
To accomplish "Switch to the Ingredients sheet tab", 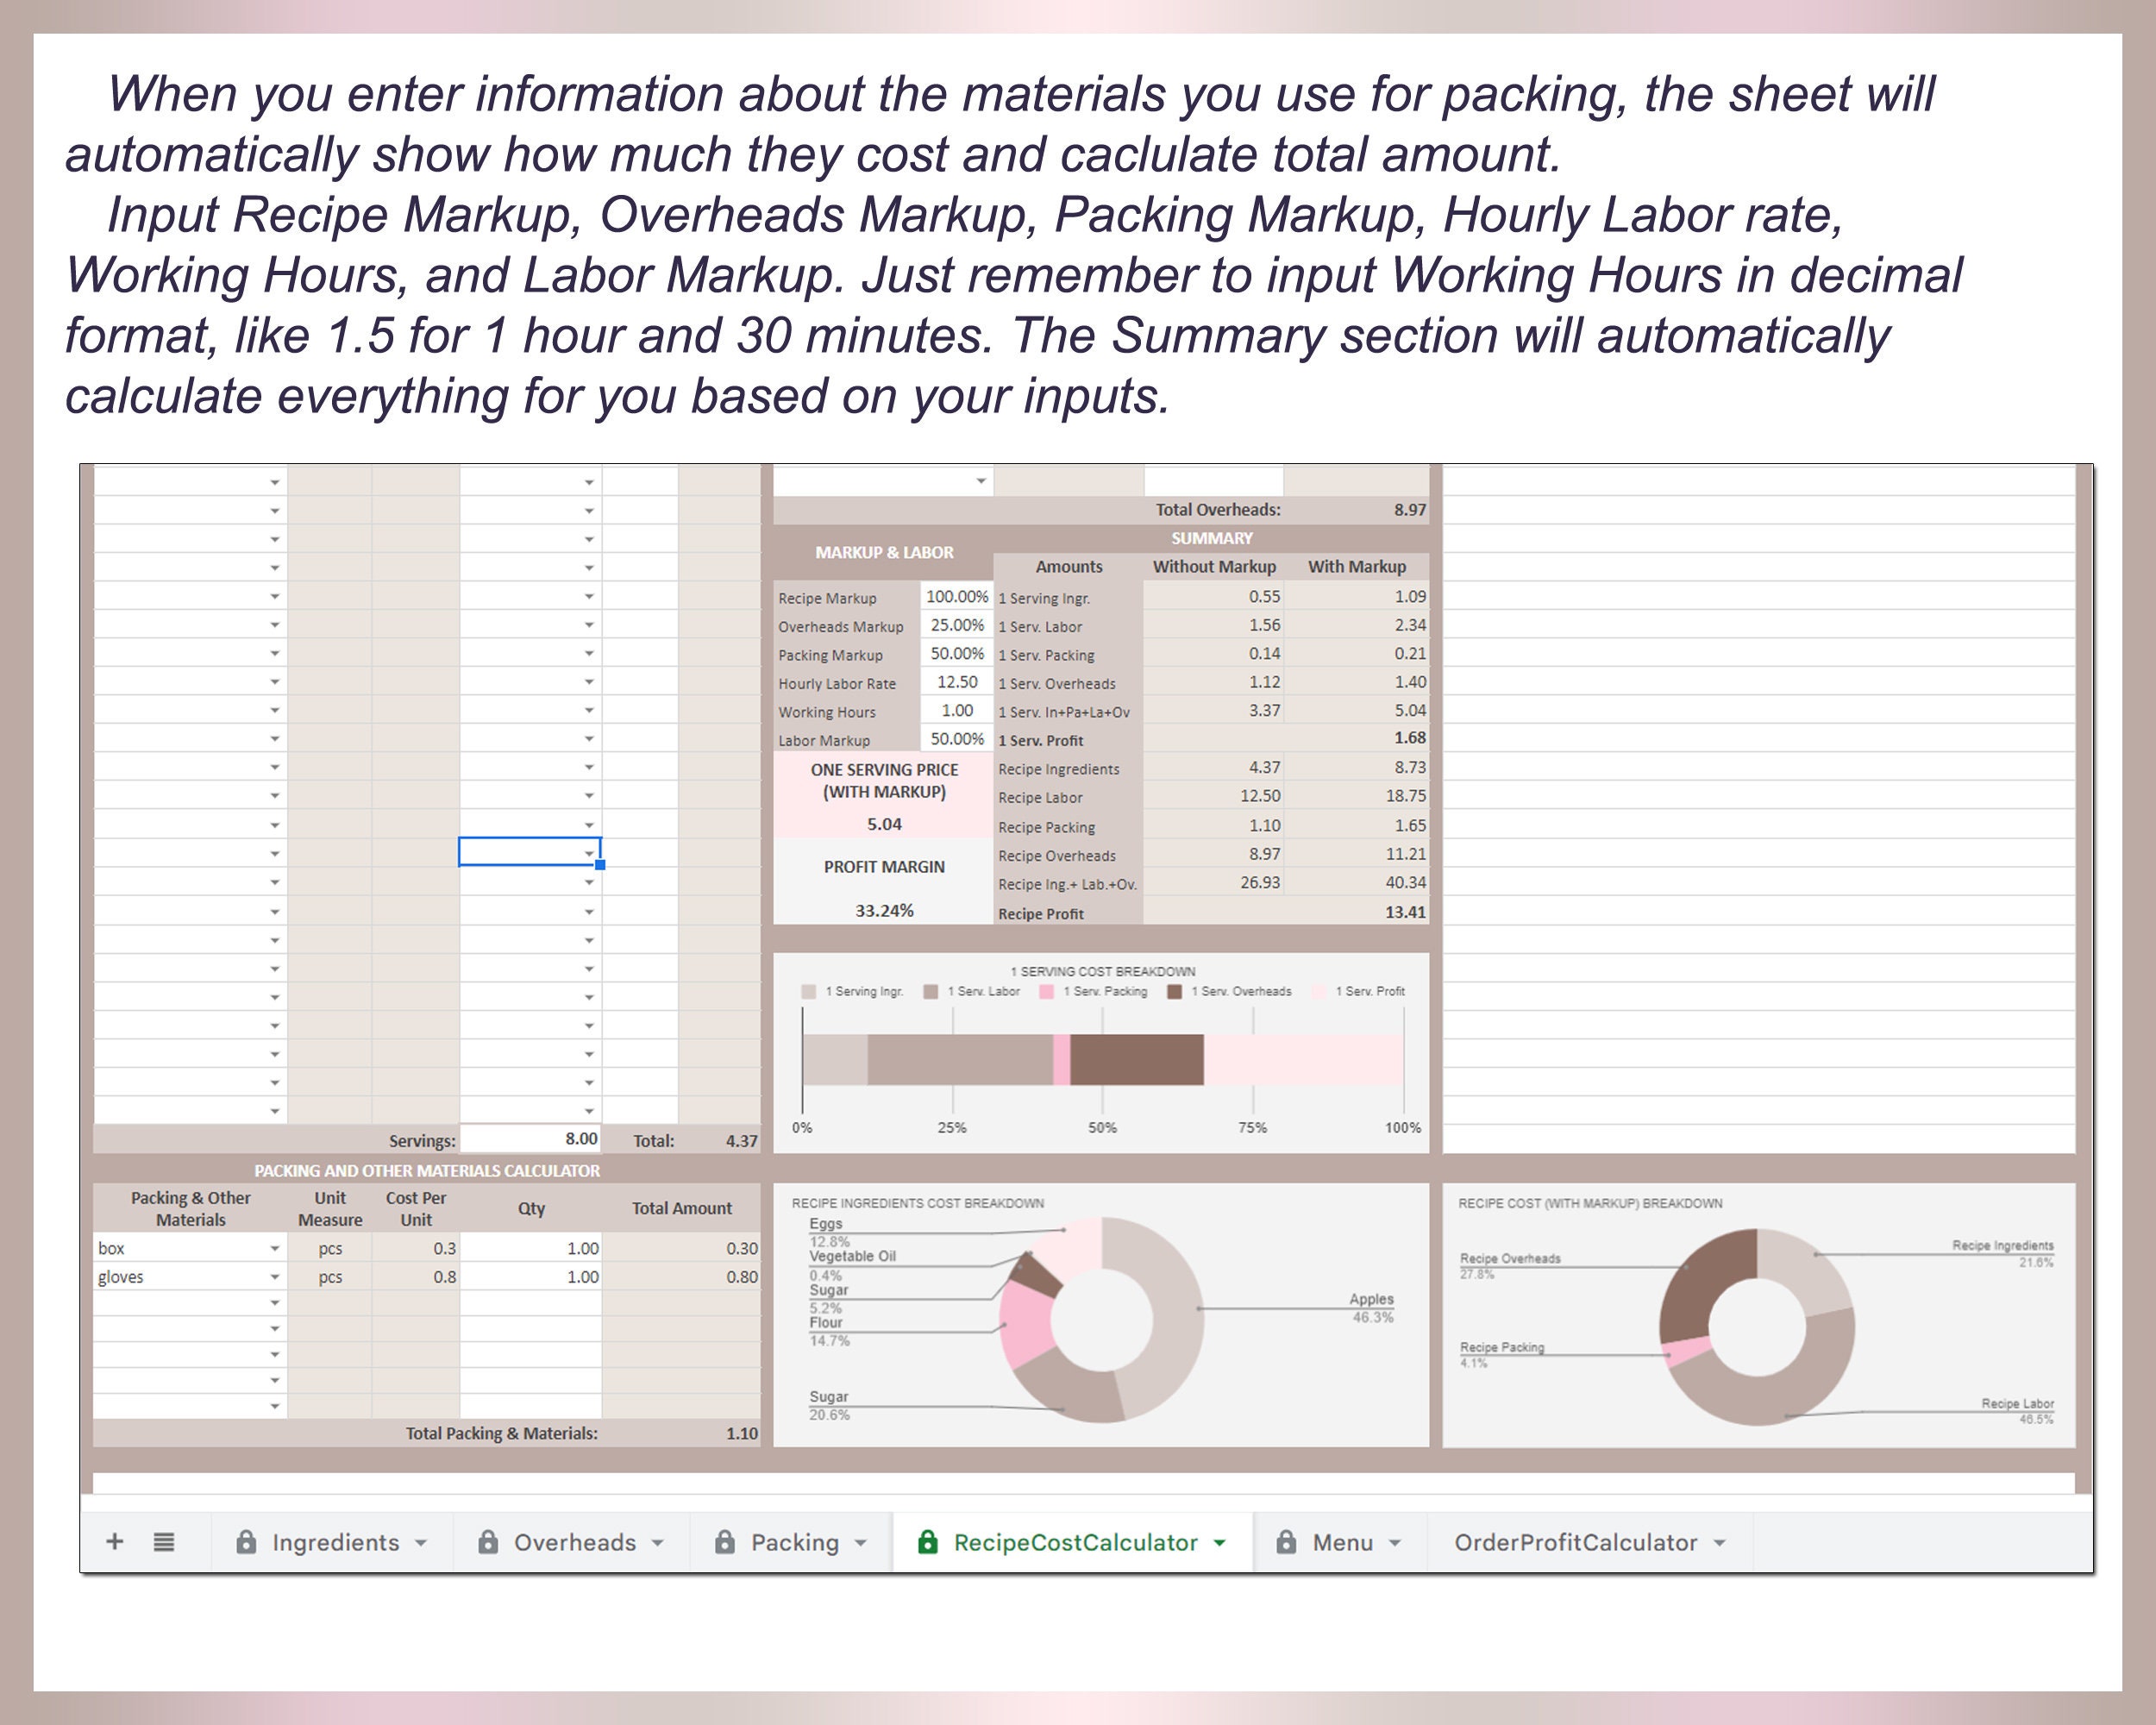I will click(335, 1543).
